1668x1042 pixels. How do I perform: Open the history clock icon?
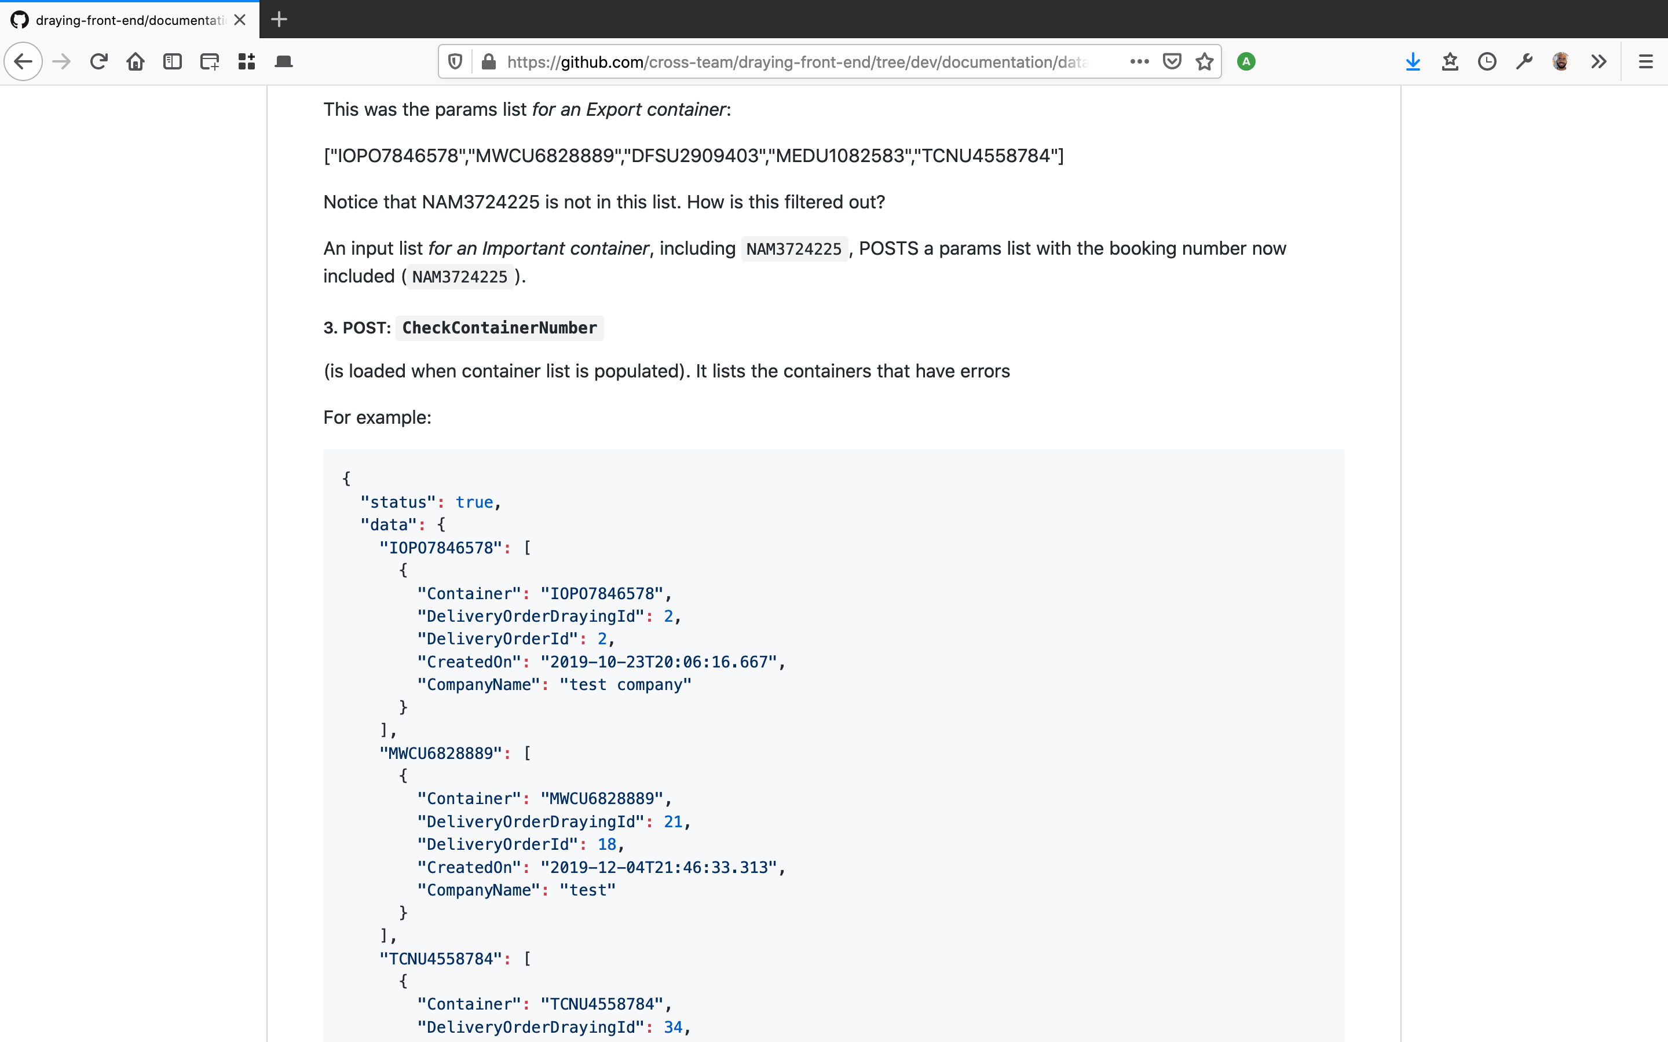1487,62
